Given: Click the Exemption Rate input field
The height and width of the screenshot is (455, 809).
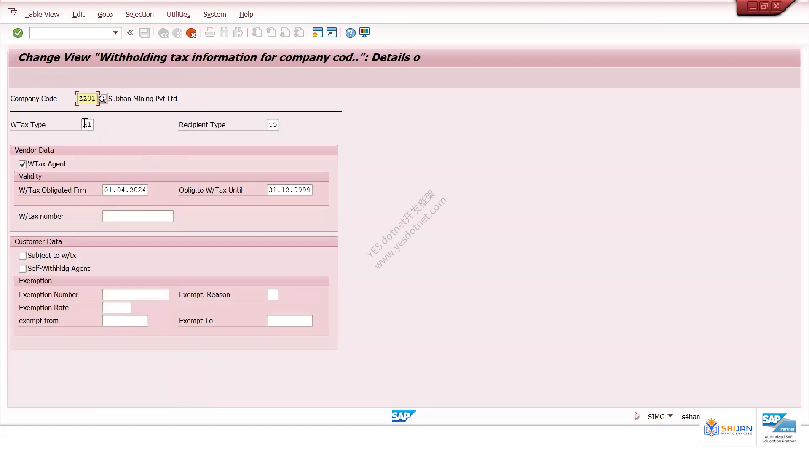Looking at the screenshot, I should pyautogui.click(x=117, y=308).
